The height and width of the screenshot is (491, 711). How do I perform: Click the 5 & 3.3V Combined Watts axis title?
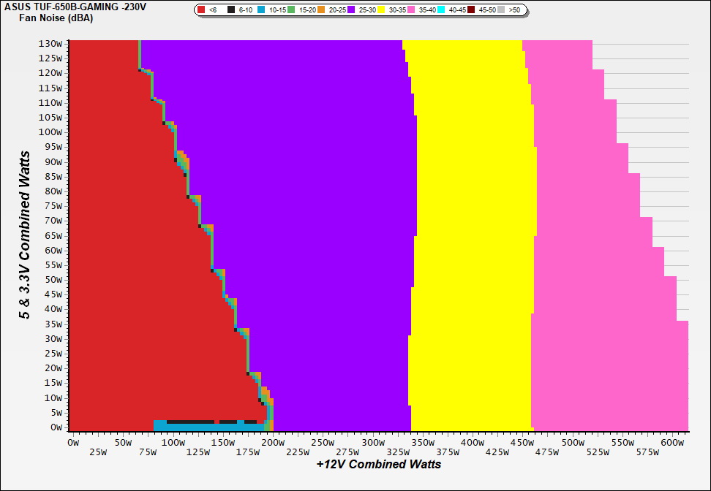click(26, 235)
